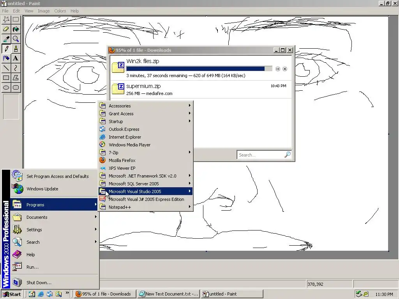Cancel the Win2k files.zip download
This screenshot has width=399, height=299.
(x=285, y=69)
